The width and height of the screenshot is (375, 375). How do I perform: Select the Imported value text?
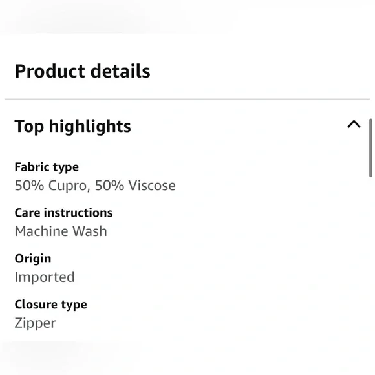tap(45, 277)
